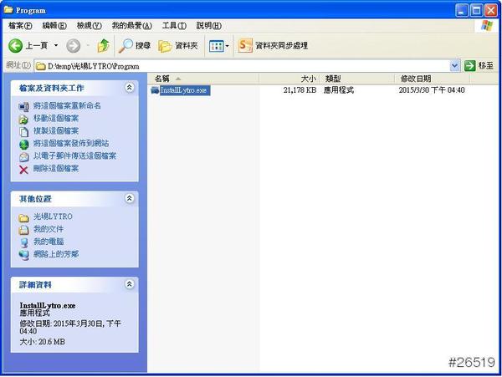This screenshot has width=502, height=377.
Task: Open the Views dropdown button
Action: 219,46
